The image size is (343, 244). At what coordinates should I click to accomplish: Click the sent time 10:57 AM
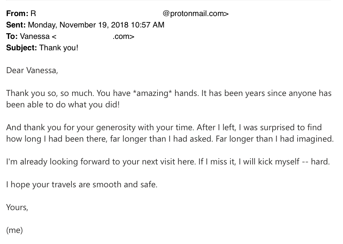click(148, 25)
